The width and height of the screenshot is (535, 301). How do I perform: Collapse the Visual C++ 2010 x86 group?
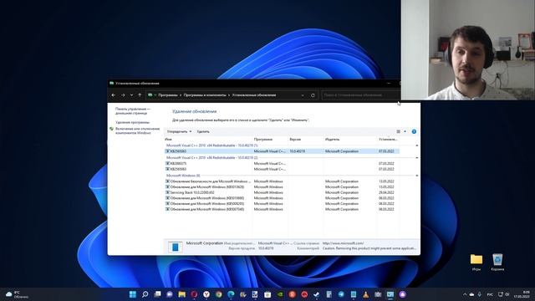tap(416, 158)
